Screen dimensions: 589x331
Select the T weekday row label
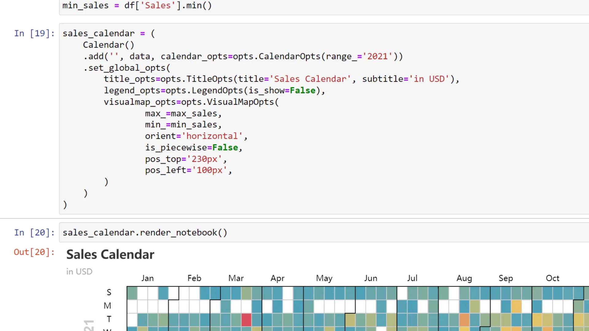(109, 319)
